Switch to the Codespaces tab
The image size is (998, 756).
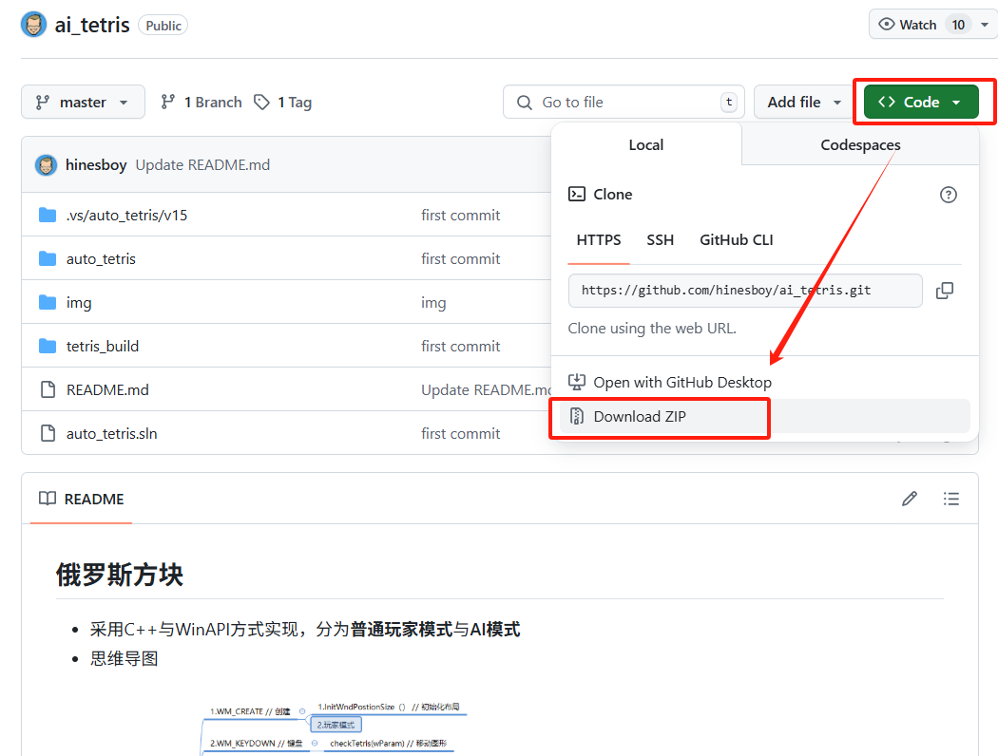pos(860,145)
